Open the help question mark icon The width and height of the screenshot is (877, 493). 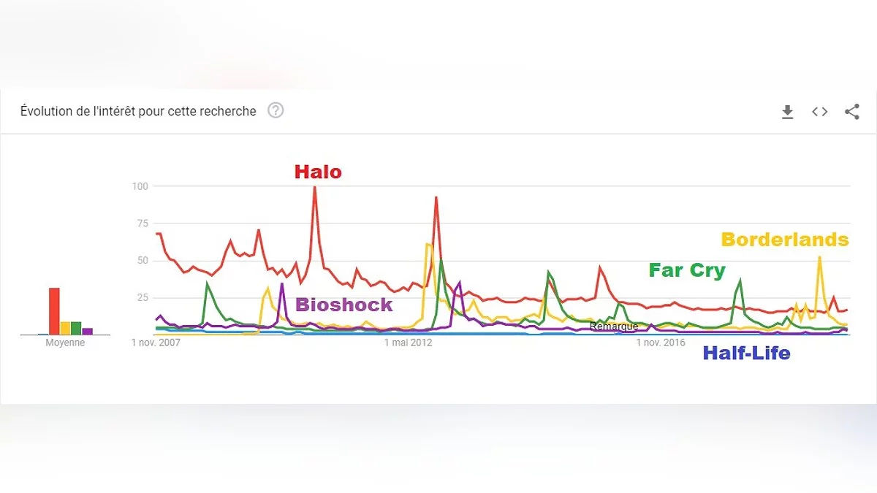tap(276, 110)
